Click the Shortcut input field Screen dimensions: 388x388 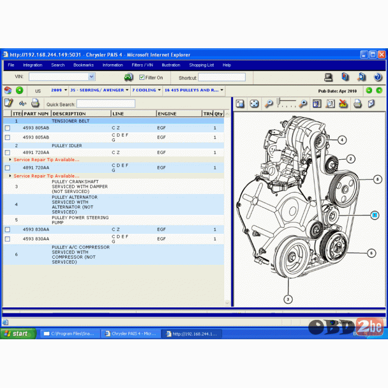coord(222,77)
